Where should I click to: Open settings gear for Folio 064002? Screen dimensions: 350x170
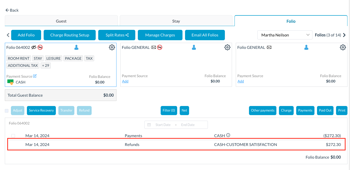(x=112, y=47)
